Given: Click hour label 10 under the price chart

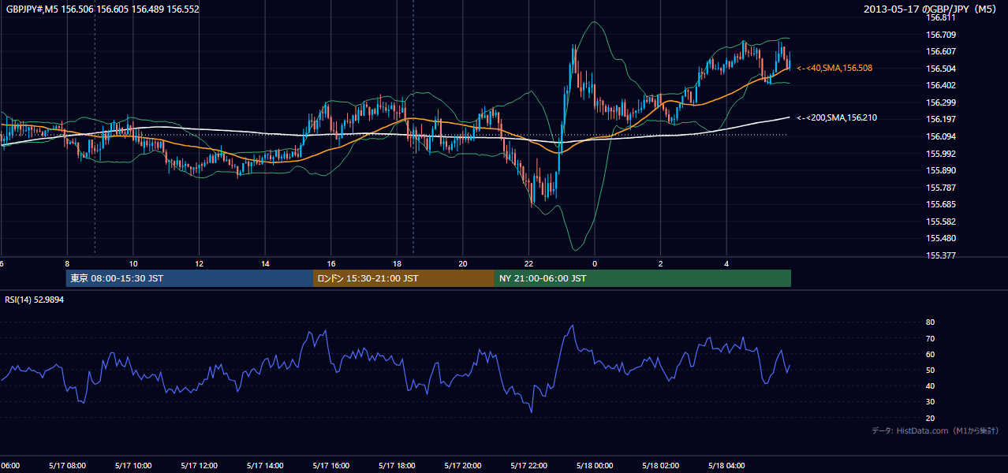Looking at the screenshot, I should [133, 263].
